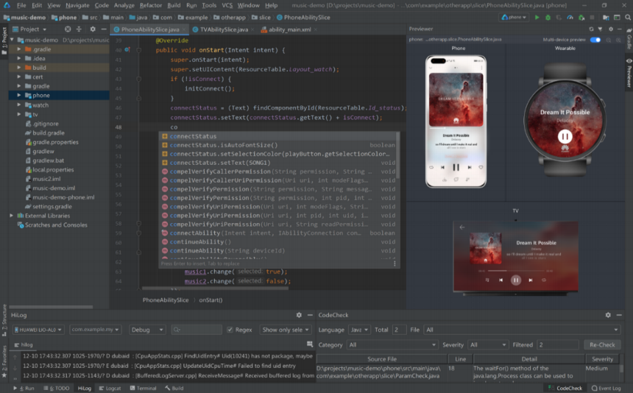
Task: Toggle the Multi-device preview switch
Action: click(595, 39)
